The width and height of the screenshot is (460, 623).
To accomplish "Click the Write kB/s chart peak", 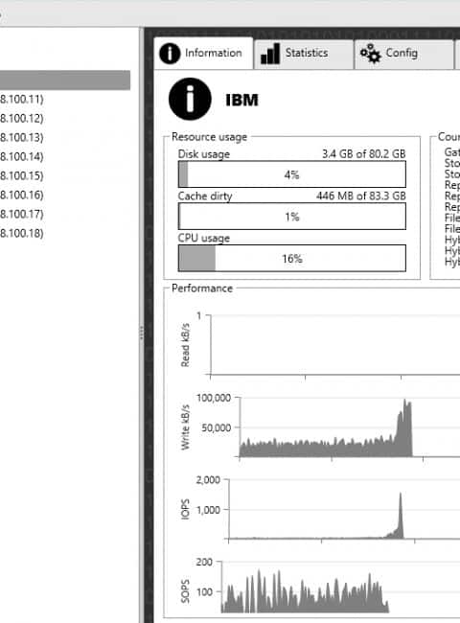I will tap(405, 426).
